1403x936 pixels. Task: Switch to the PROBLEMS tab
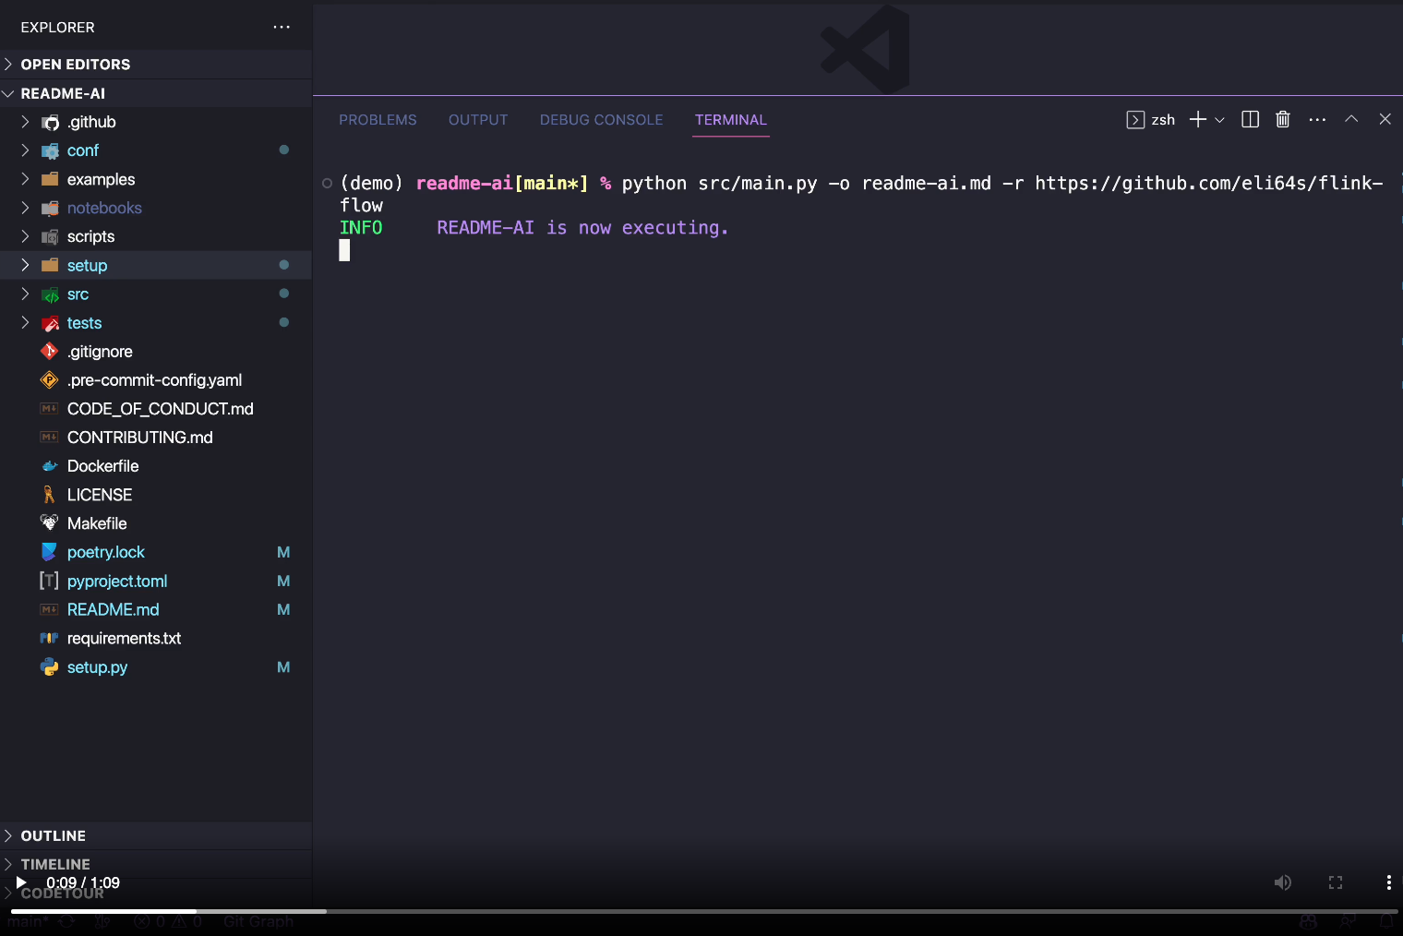tap(378, 120)
